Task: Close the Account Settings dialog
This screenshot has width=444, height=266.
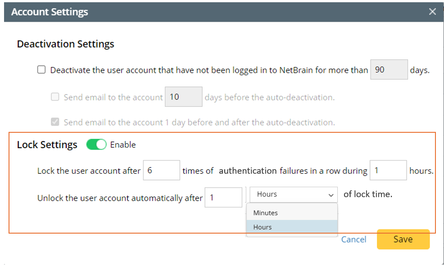Action: click(432, 12)
